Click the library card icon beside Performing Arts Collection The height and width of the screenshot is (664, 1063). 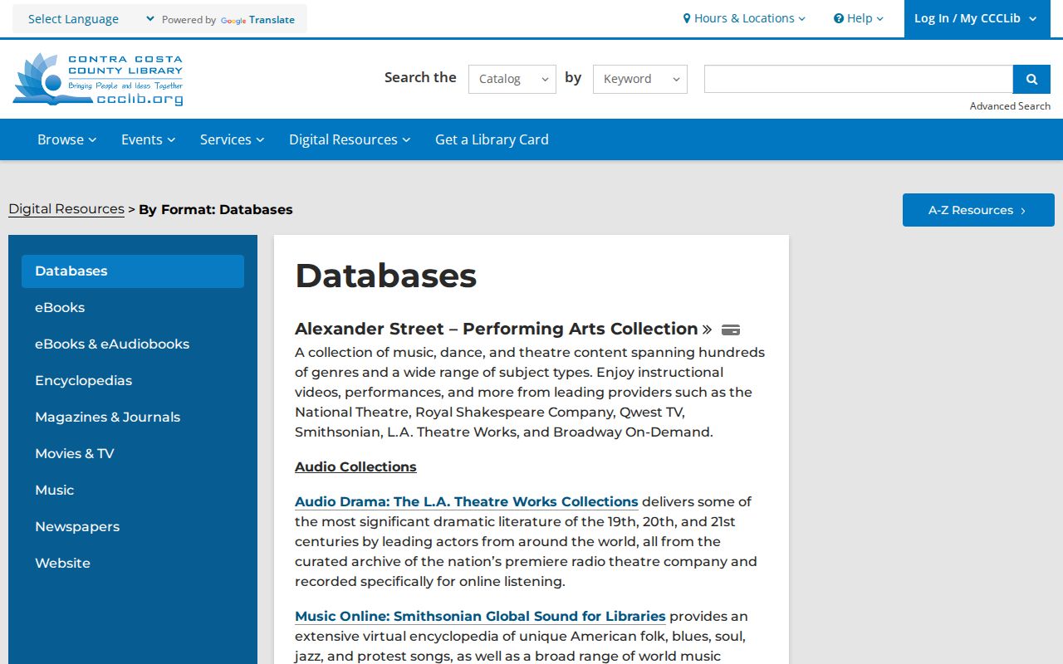731,330
